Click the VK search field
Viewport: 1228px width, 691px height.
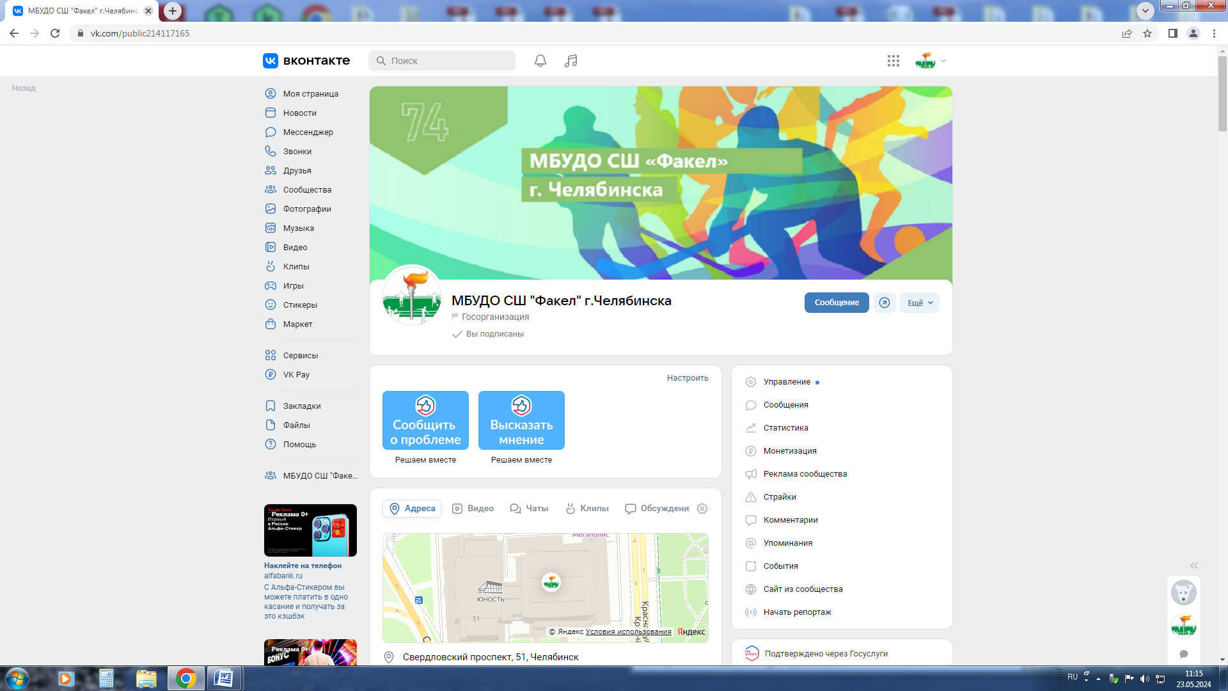[x=442, y=61]
